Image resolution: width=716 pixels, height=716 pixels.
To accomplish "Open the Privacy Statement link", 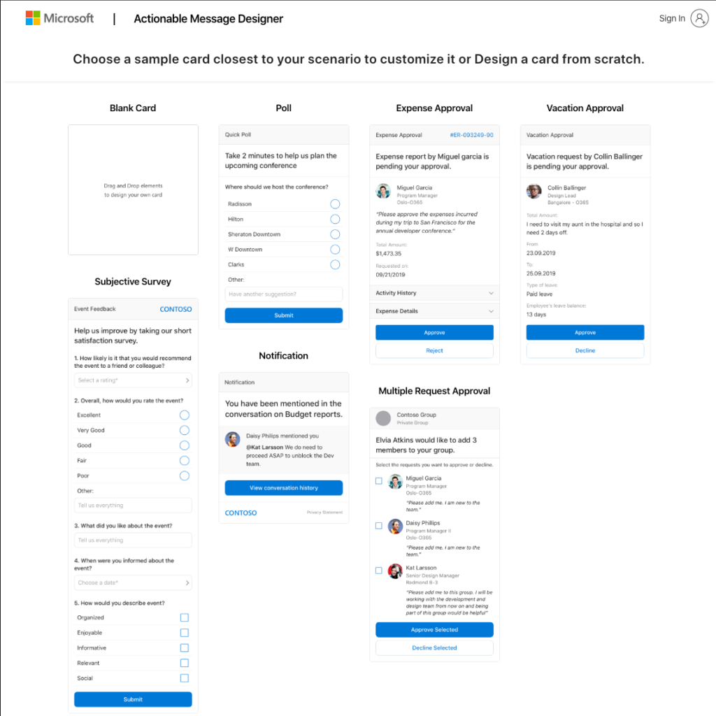I will pyautogui.click(x=327, y=513).
